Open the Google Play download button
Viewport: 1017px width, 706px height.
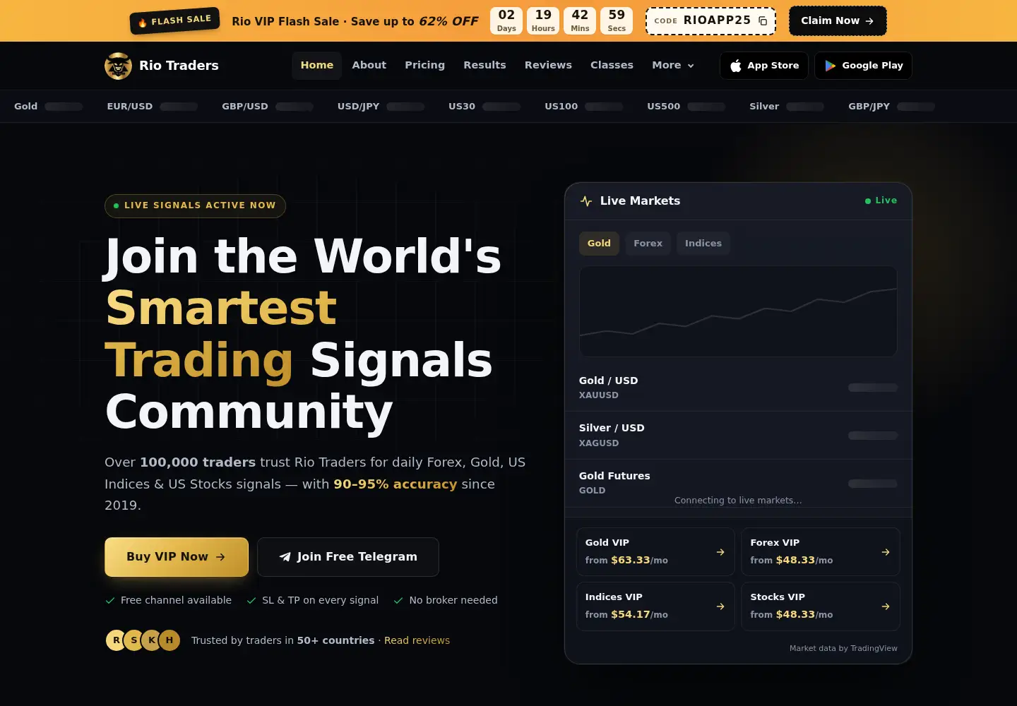pos(863,66)
